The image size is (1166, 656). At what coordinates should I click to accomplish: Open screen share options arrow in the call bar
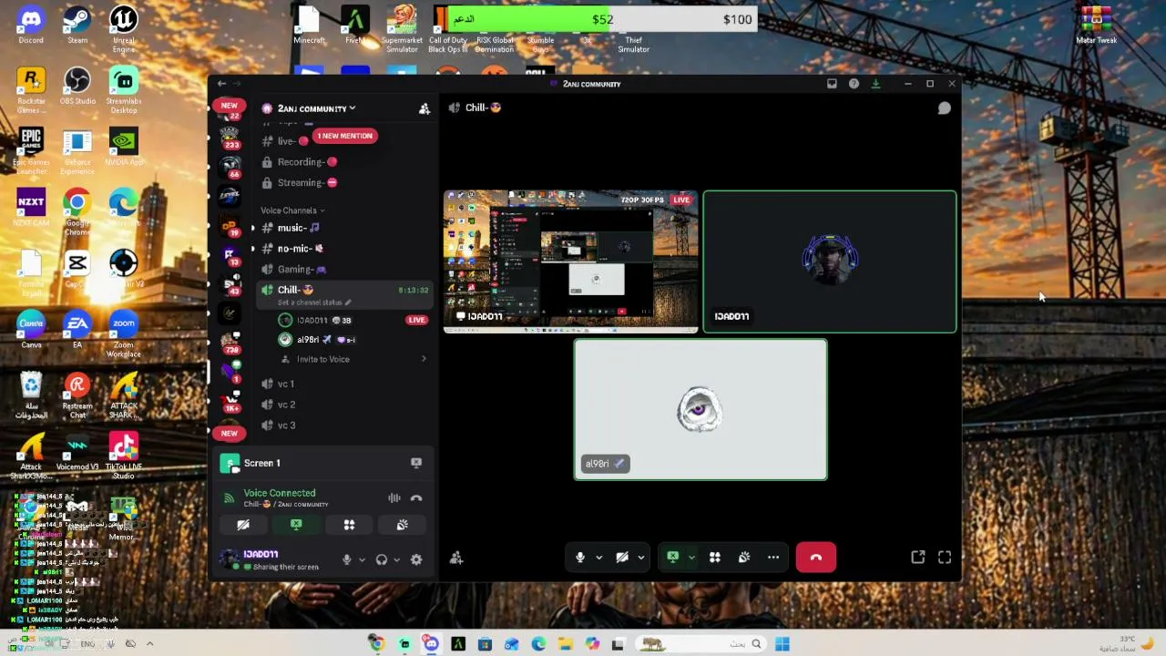point(691,558)
